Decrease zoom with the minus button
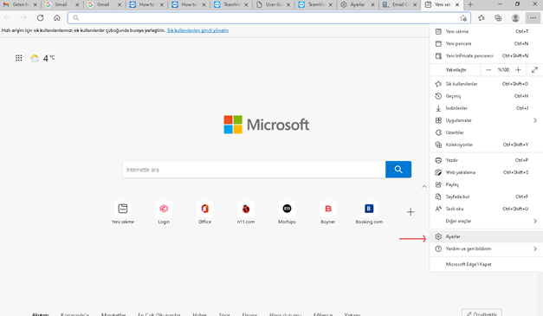 (x=488, y=70)
